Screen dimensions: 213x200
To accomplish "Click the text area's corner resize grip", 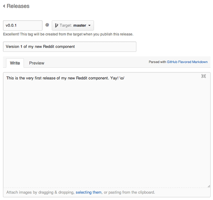I will click(x=209, y=186).
